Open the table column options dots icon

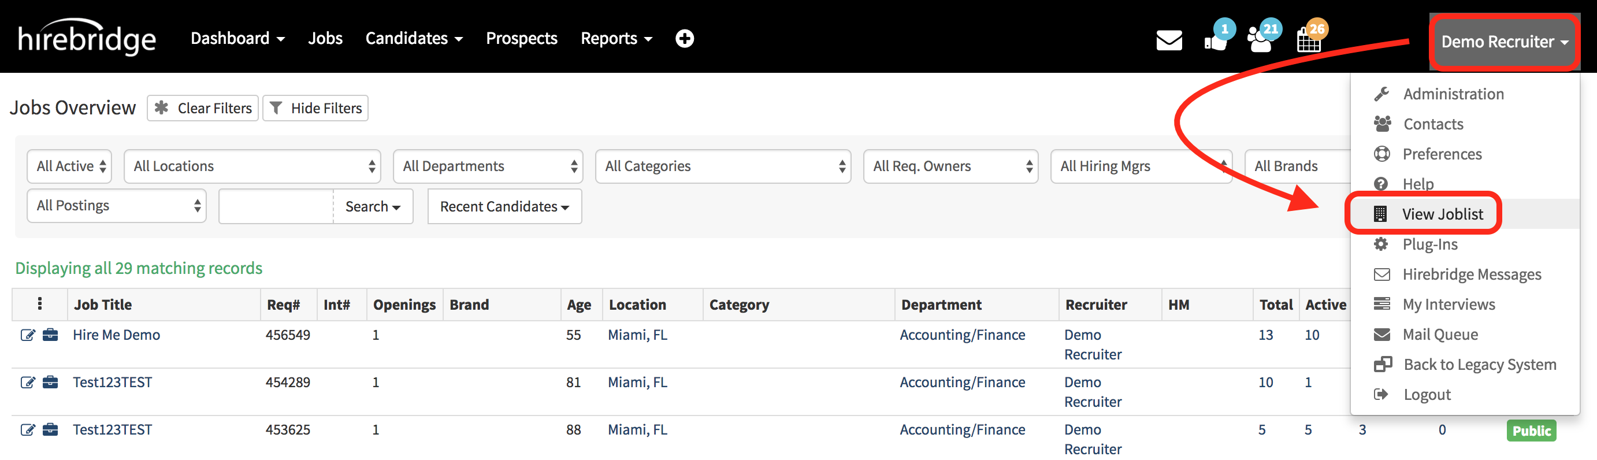tap(40, 304)
